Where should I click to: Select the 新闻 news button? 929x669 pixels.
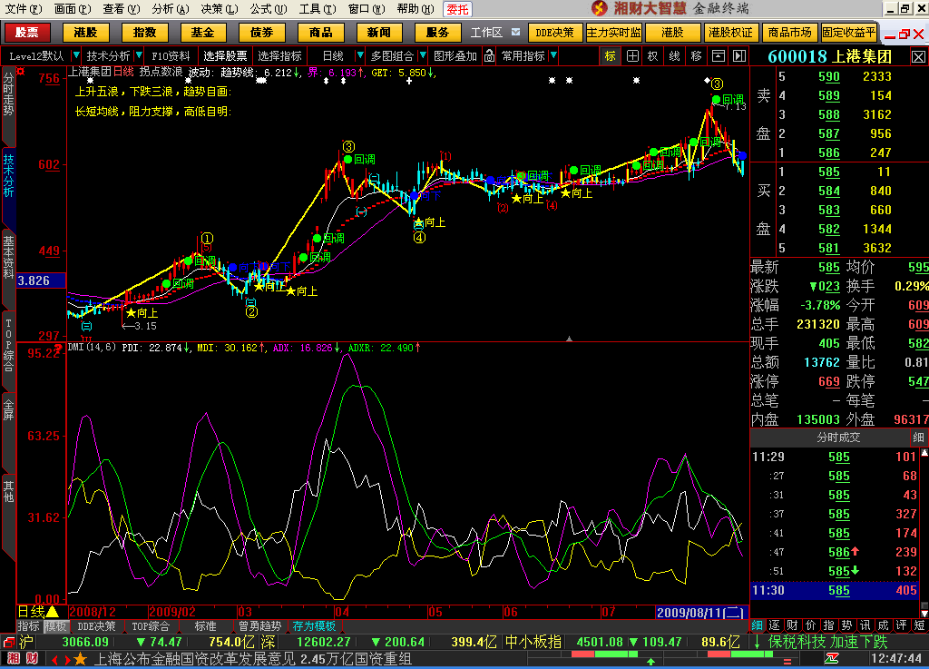[x=379, y=33]
